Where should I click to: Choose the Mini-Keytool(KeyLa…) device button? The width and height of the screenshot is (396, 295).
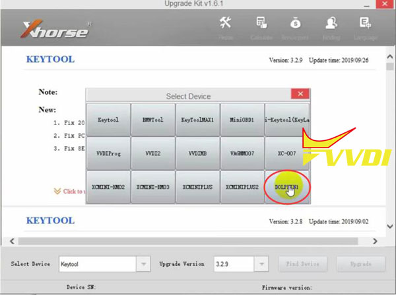point(287,120)
